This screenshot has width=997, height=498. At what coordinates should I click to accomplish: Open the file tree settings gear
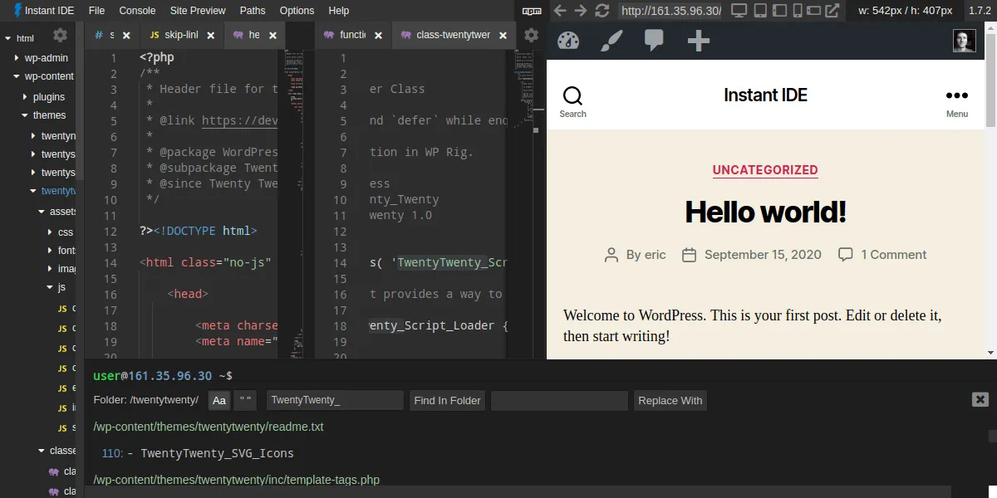tap(60, 36)
